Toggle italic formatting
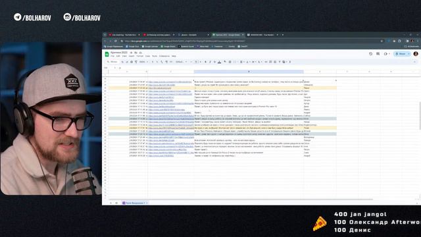 [210, 62]
